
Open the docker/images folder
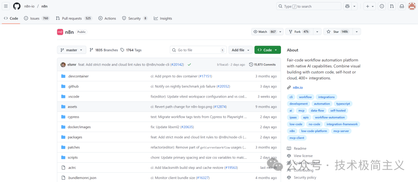(79, 127)
